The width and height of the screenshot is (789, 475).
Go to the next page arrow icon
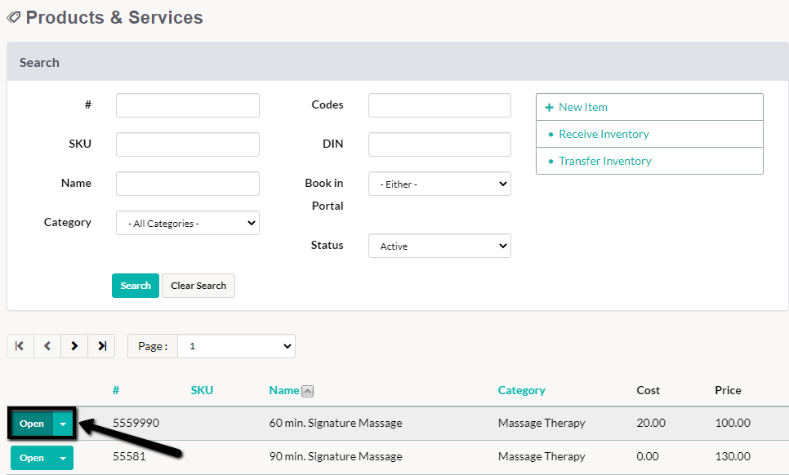pos(74,345)
